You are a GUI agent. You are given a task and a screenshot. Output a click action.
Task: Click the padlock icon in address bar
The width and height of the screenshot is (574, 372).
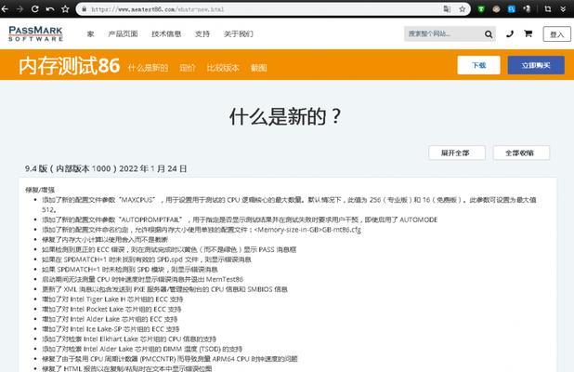click(x=85, y=9)
